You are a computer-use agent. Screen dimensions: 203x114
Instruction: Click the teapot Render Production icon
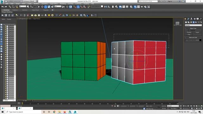pos(142,7)
